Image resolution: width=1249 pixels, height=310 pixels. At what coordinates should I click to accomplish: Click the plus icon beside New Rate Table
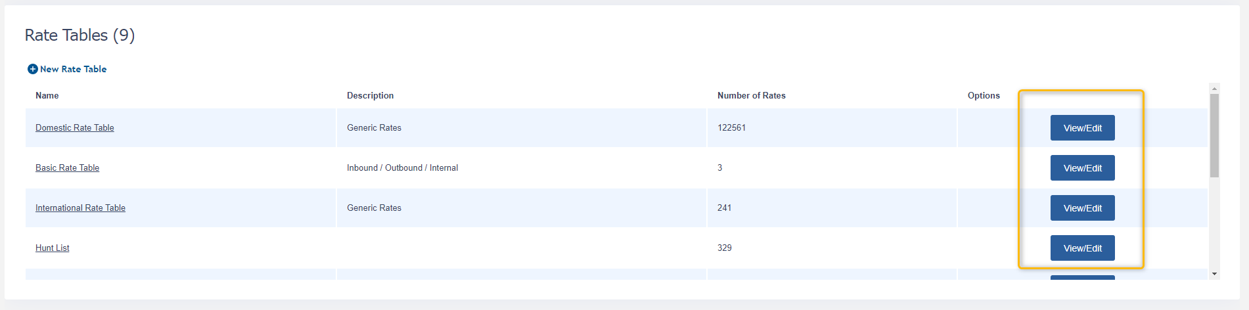[x=32, y=69]
